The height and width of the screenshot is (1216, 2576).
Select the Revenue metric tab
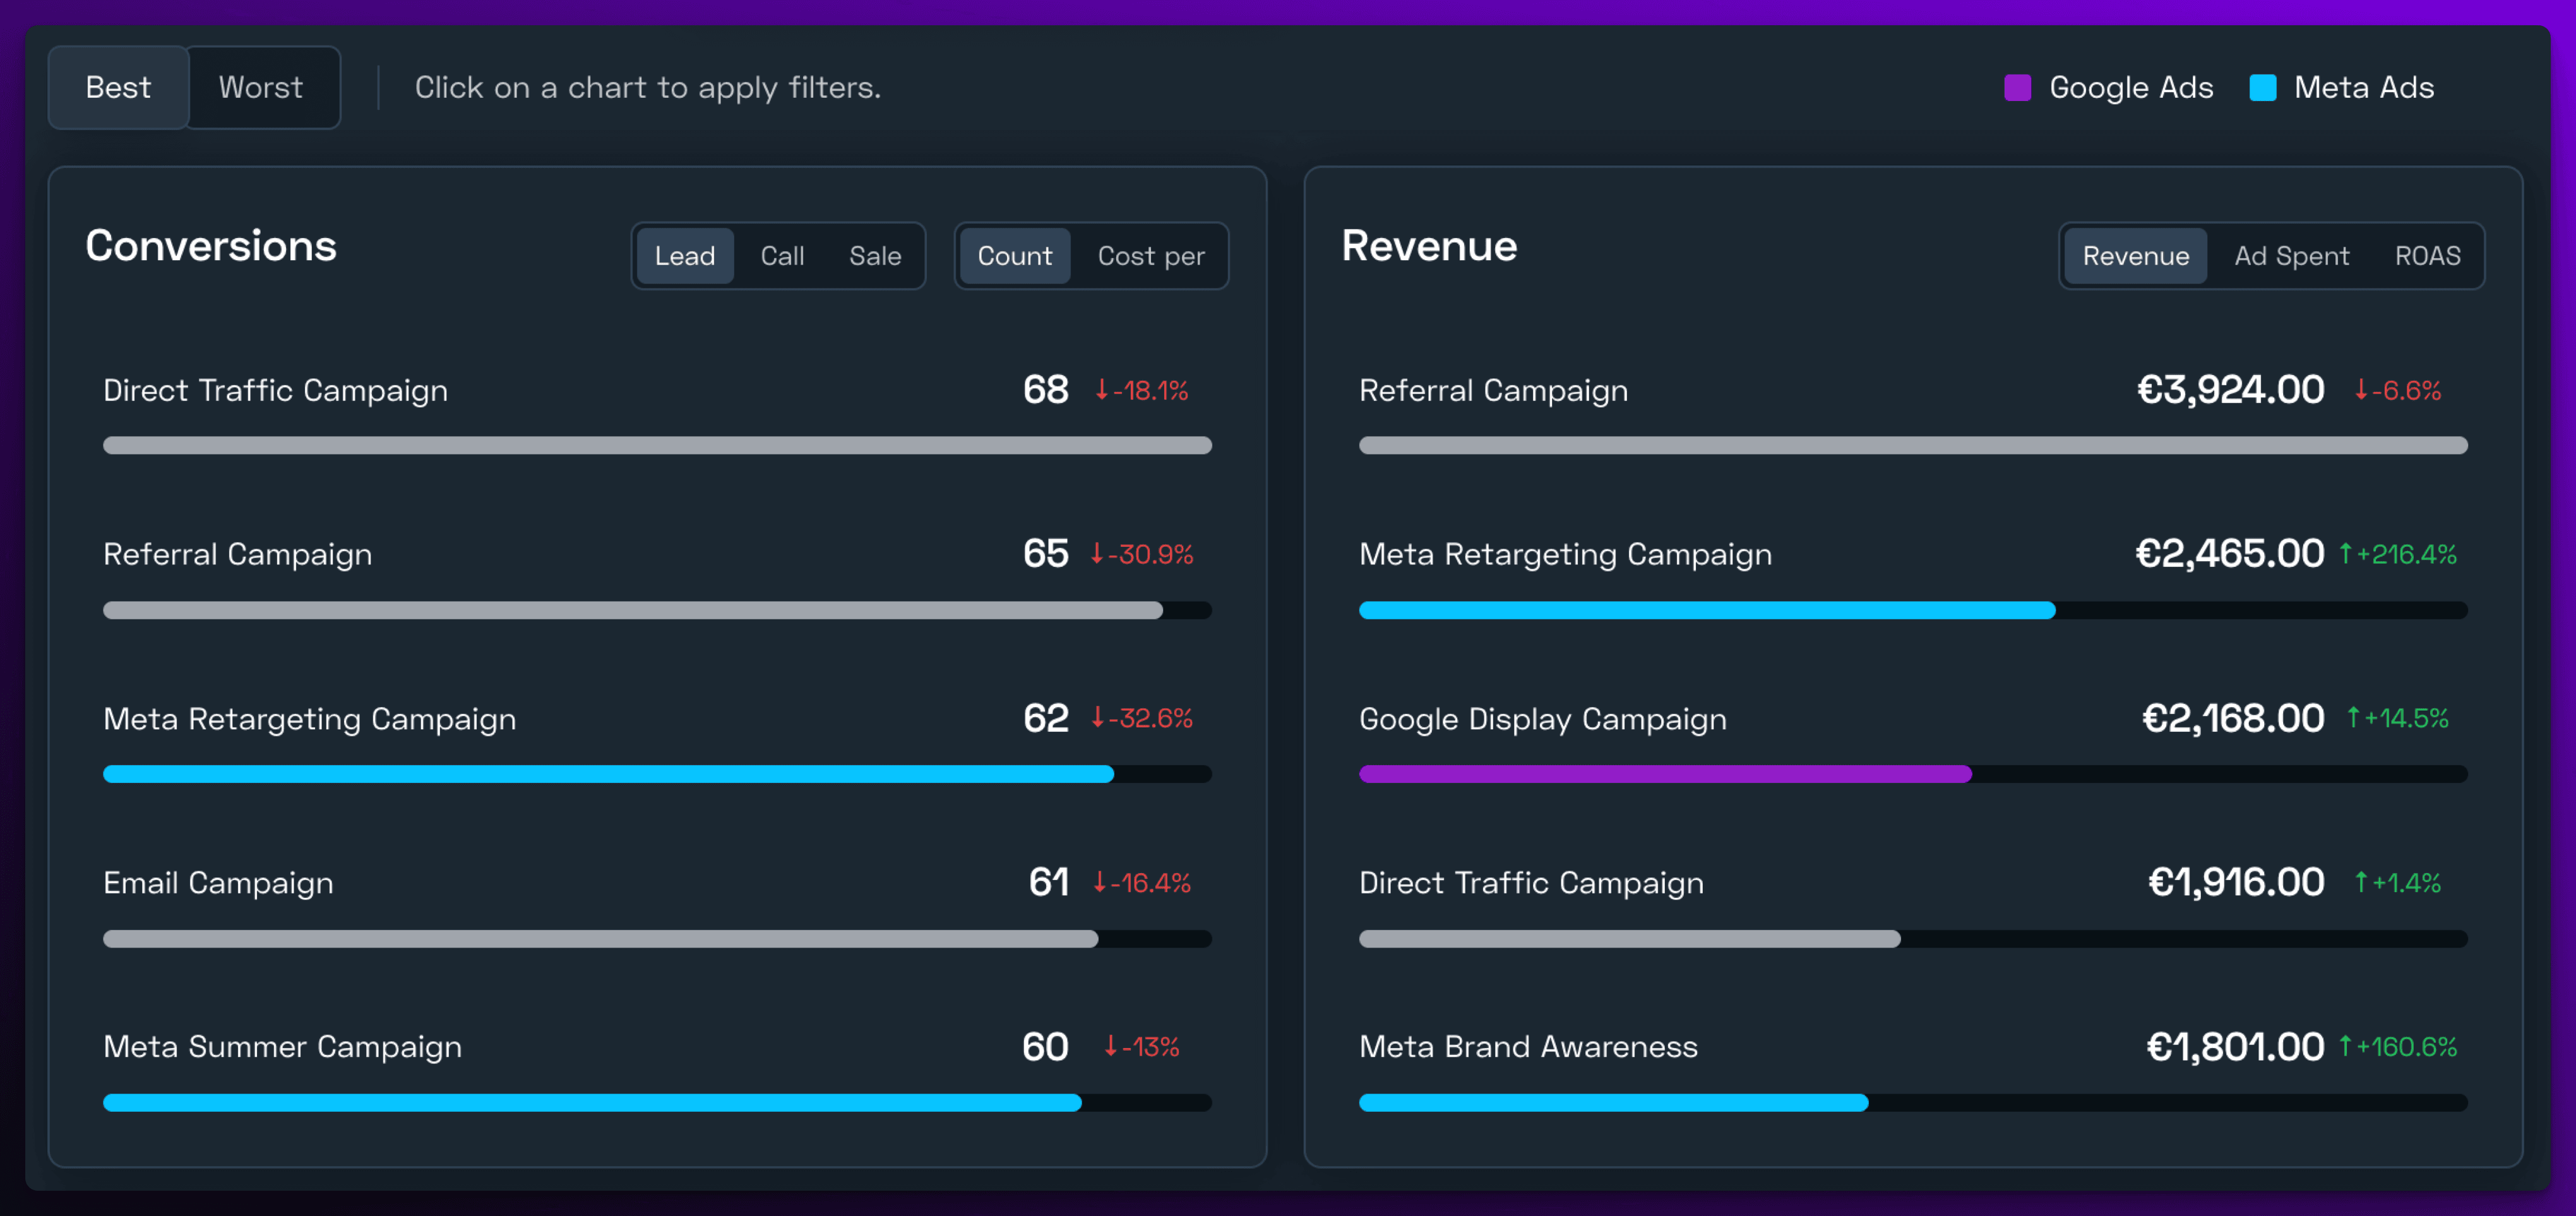click(x=2135, y=256)
